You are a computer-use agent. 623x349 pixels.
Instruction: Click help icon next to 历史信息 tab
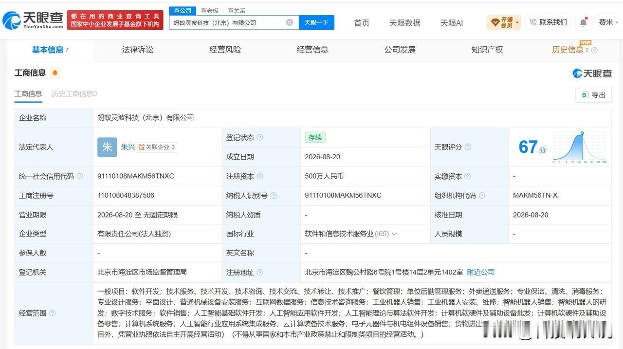click(x=594, y=50)
